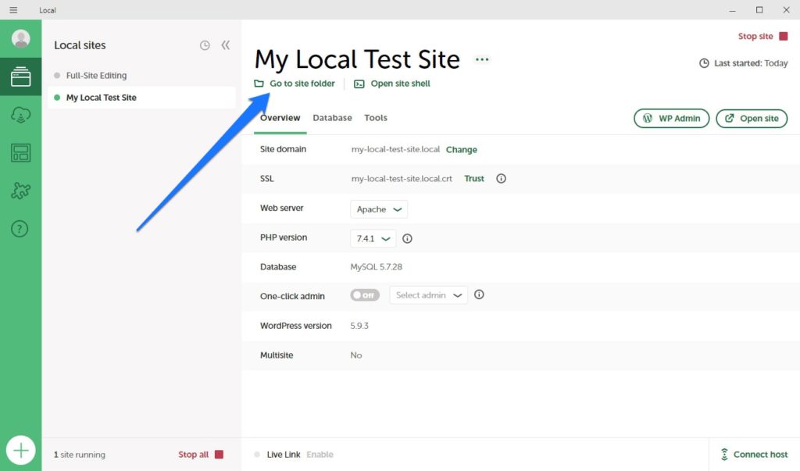Viewport: 800px width, 471px height.
Task: Open the PHP version 7.4.1 dropdown
Action: click(373, 238)
